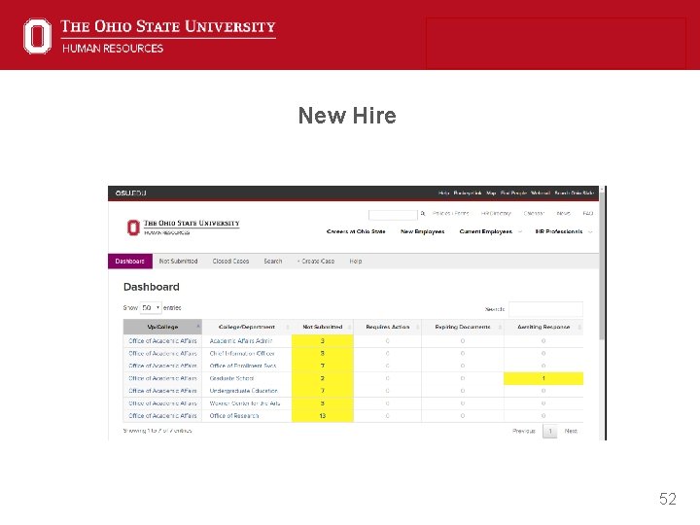The image size is (700, 525).
Task: Sort by the Not Submitted column header
Action: pyautogui.click(x=323, y=327)
